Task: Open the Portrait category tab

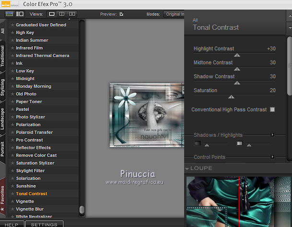Action: pyautogui.click(x=2, y=149)
